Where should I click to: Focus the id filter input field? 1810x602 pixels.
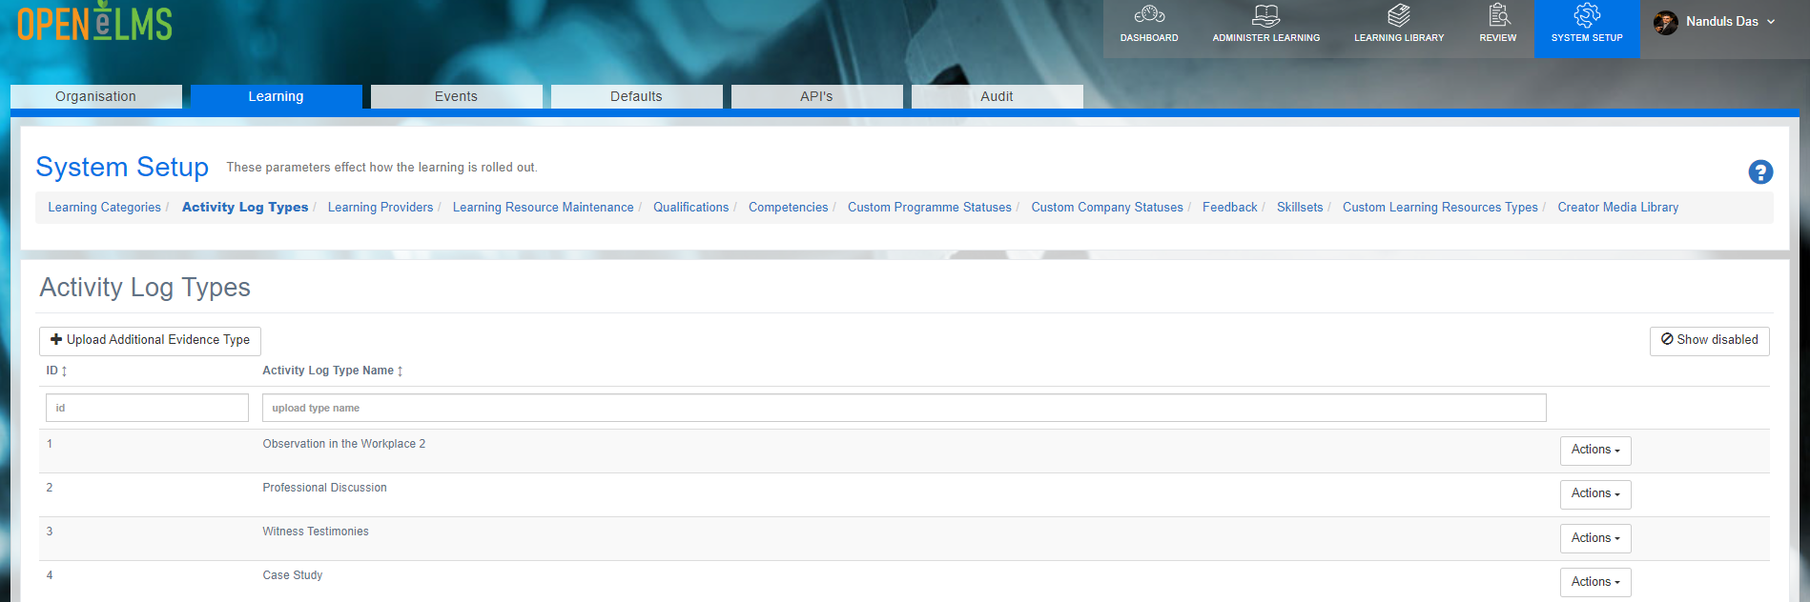pos(147,408)
